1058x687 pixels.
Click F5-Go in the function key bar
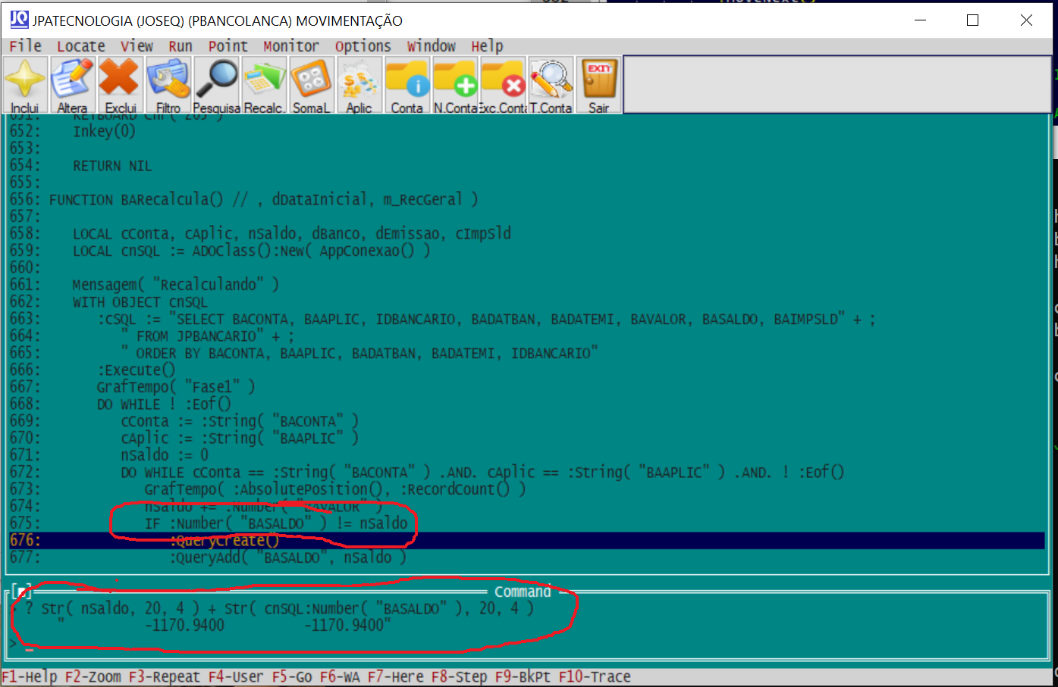[291, 676]
